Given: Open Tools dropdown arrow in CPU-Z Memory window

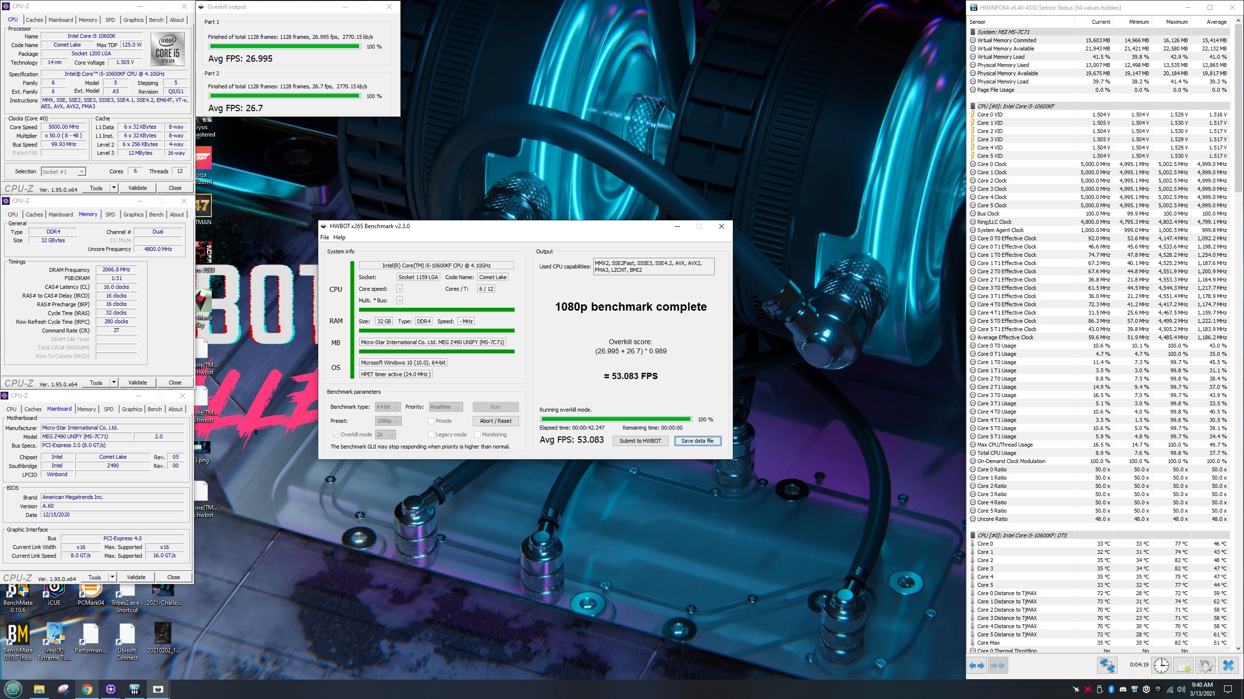Looking at the screenshot, I should 114,383.
